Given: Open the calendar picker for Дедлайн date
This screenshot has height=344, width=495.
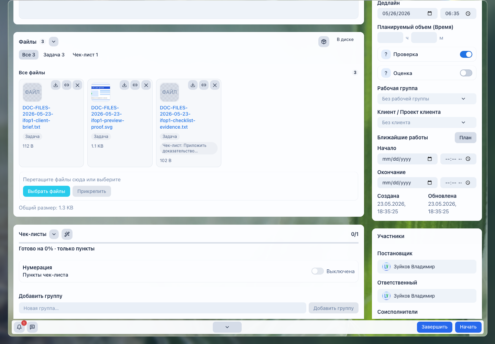Looking at the screenshot, I should pos(430,13).
